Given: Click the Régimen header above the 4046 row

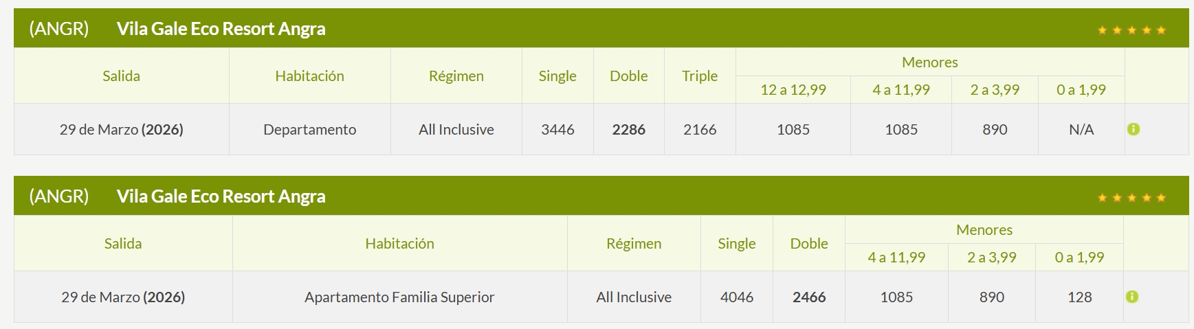Looking at the screenshot, I should point(634,244).
